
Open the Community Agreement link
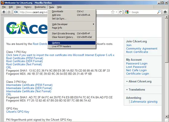(x=142, y=49)
